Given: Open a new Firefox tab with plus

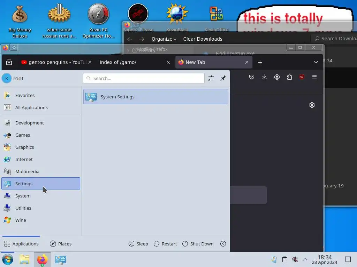Looking at the screenshot, I should coord(260,62).
